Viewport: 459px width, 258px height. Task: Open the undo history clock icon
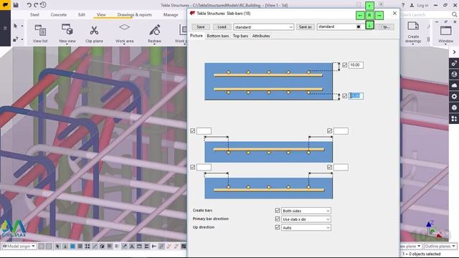tap(43, 5)
